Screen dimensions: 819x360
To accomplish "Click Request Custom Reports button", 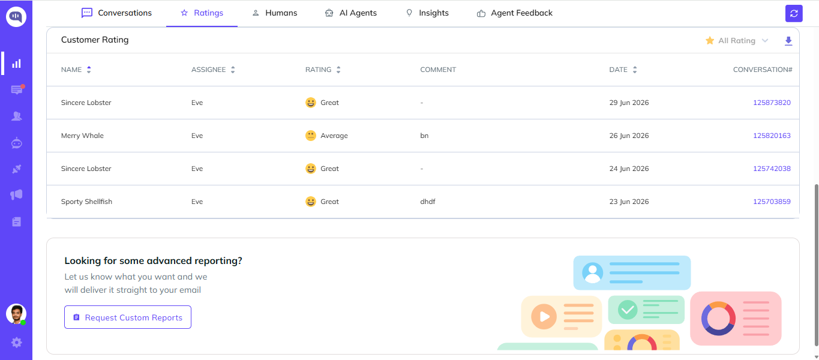I will 128,317.
